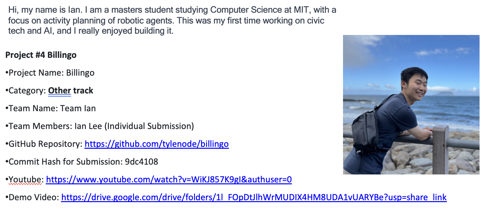The width and height of the screenshot is (491, 218).
Task: Click the photo of Ian at the beach
Action: pos(411,105)
